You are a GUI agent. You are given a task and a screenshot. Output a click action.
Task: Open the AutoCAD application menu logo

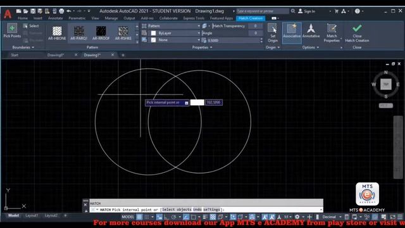(x=8, y=14)
